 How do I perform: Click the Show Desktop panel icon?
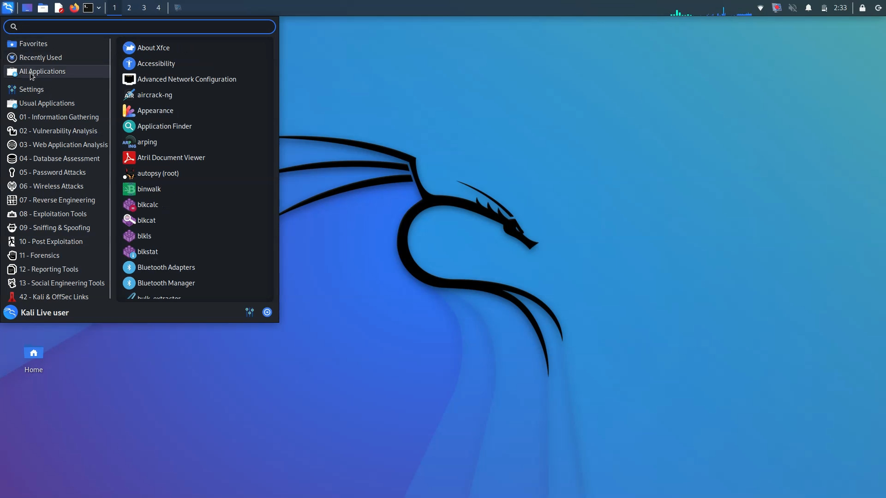click(27, 8)
